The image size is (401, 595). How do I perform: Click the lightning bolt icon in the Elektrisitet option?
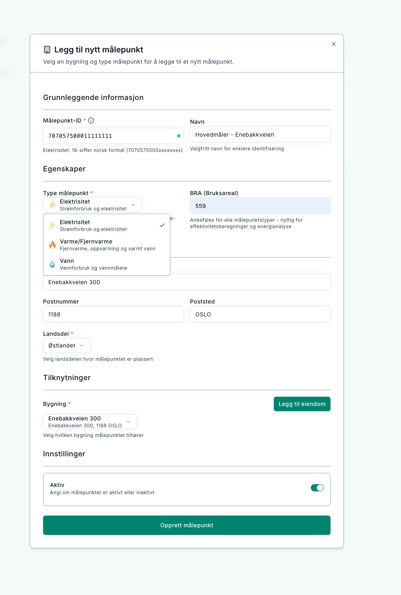[52, 225]
